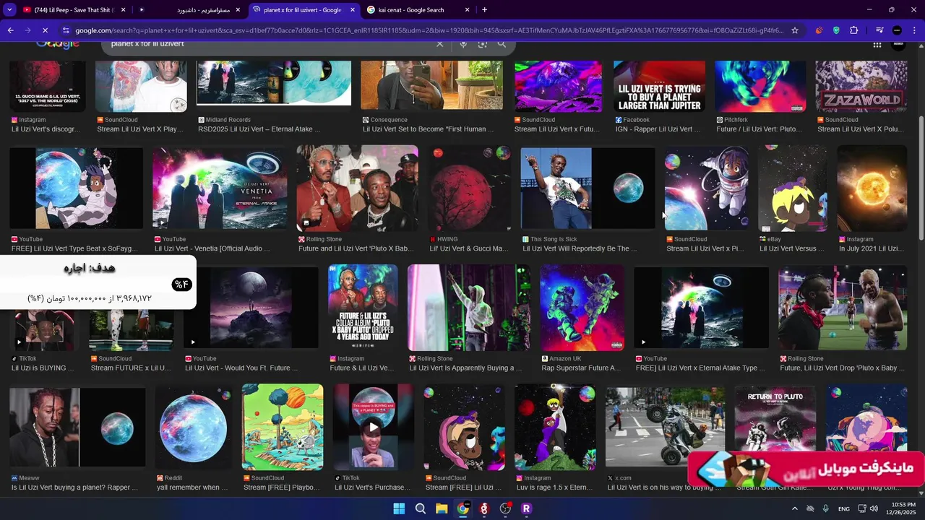
Task: Click the microphone tray icon
Action: tap(825, 508)
